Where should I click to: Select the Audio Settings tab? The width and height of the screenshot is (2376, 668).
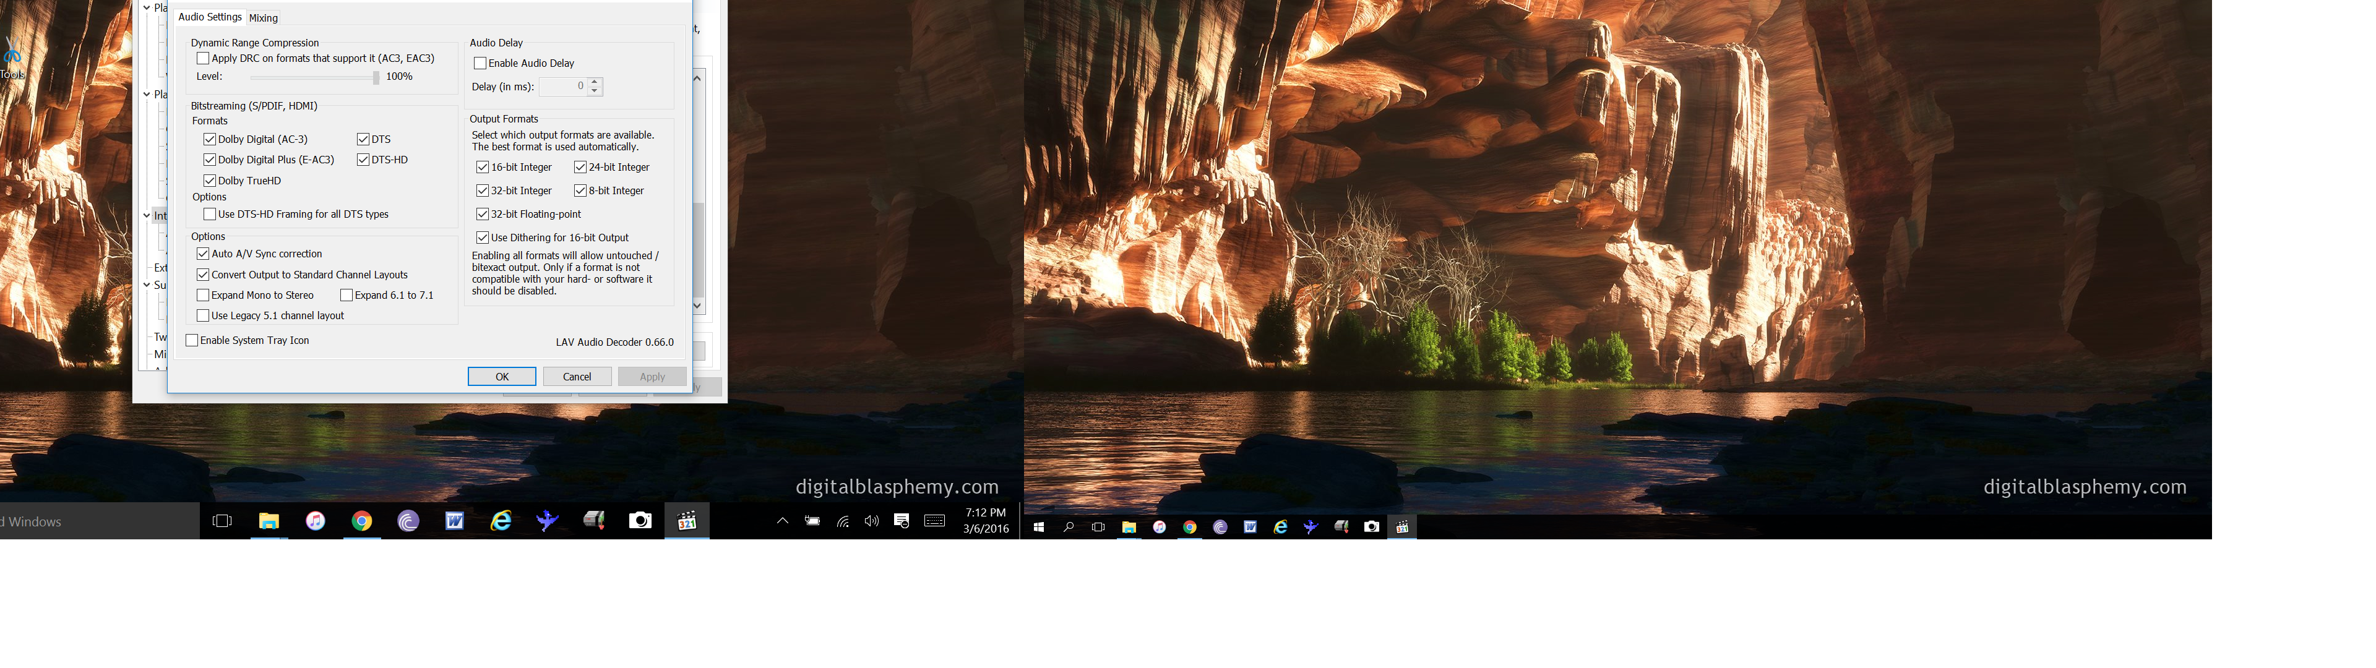(x=209, y=17)
